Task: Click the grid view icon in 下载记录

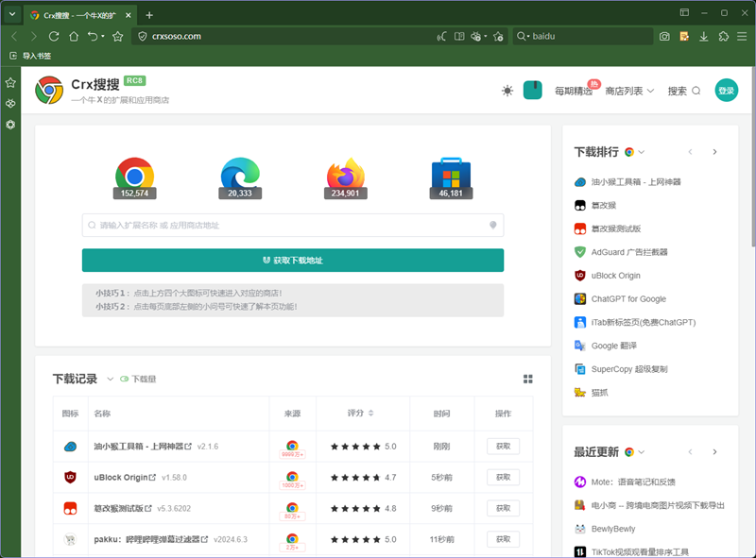Action: tap(528, 379)
